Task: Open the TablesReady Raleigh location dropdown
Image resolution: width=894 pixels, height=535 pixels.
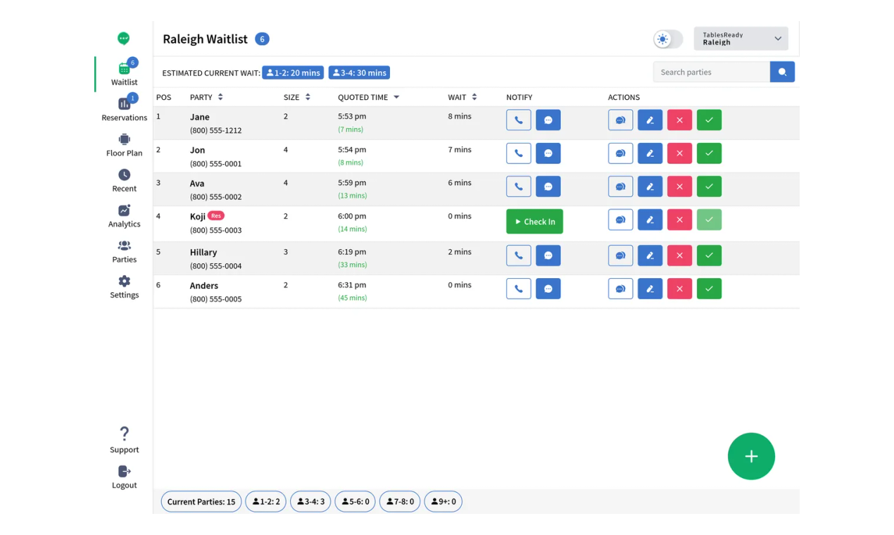Action: pyautogui.click(x=741, y=39)
